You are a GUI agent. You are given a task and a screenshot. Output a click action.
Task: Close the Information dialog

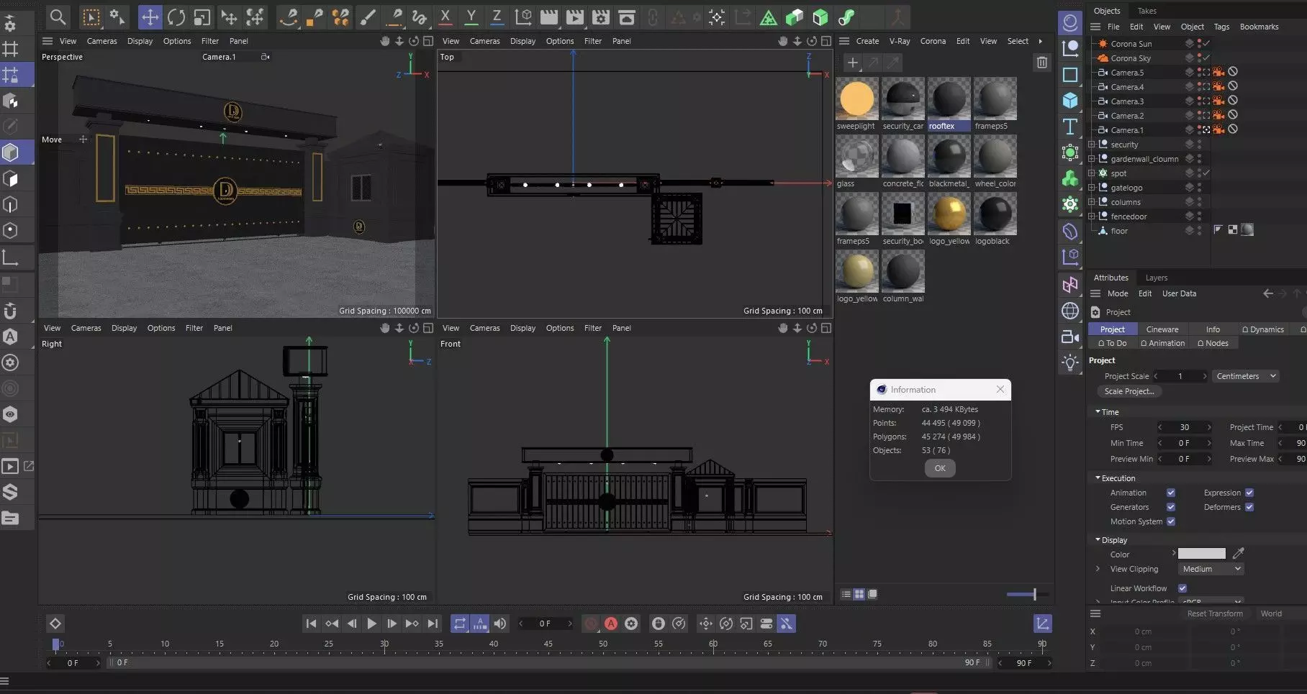point(1000,389)
